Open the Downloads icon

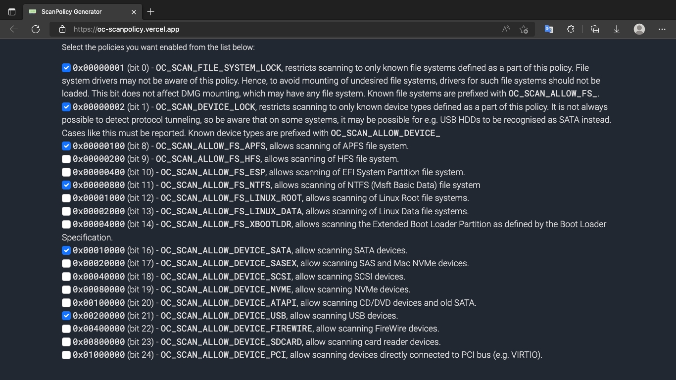617,29
